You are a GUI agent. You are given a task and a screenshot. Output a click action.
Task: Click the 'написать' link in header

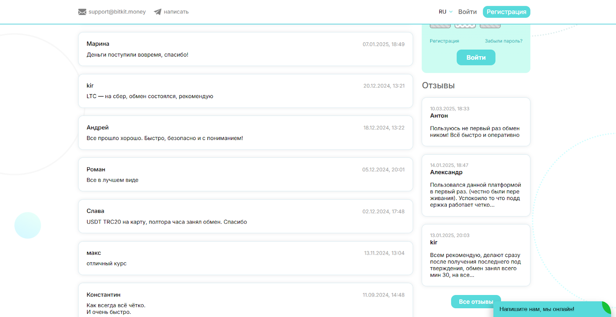coord(176,12)
